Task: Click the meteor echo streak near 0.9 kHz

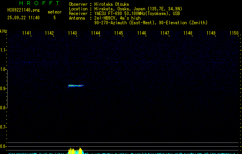Action: [x=75, y=85]
